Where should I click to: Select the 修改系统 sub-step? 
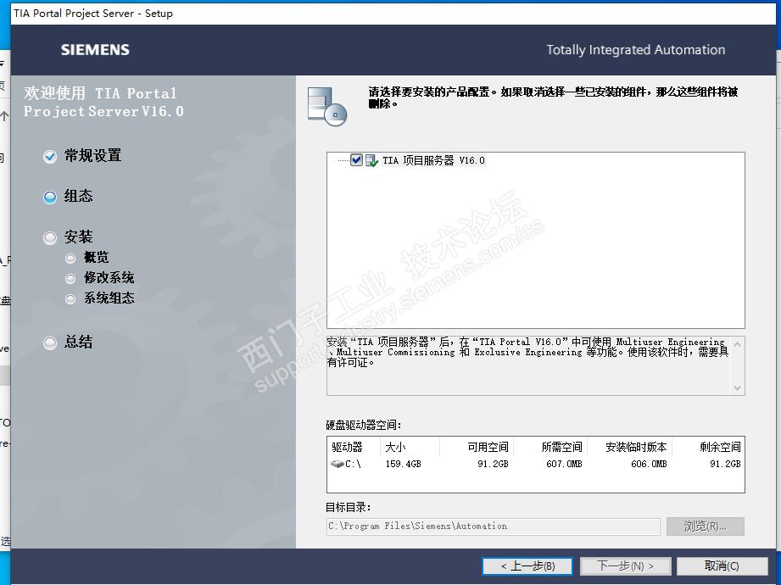point(109,277)
